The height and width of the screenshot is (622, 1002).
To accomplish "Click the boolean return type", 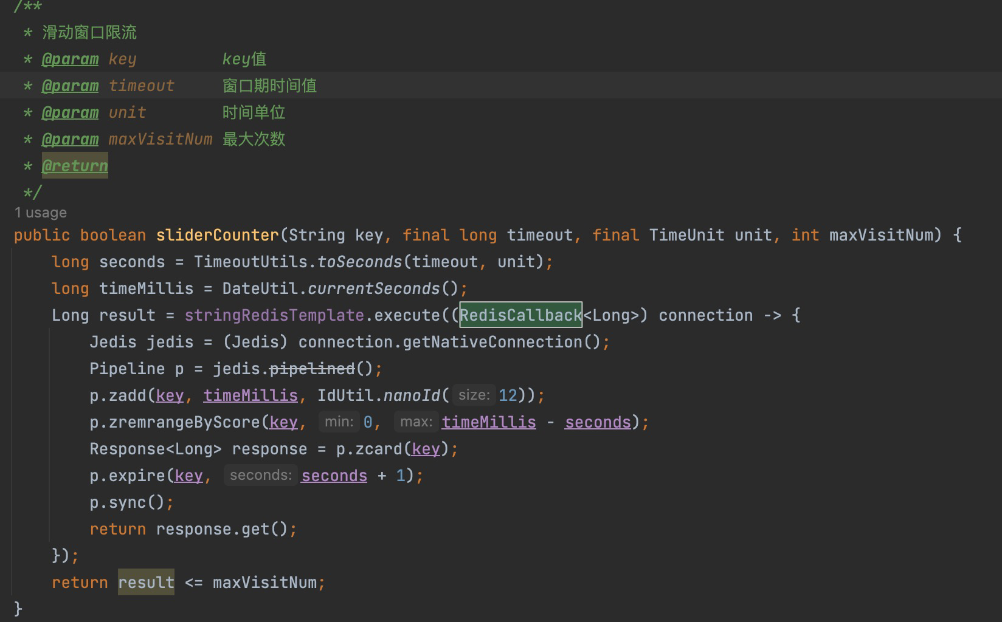I will pos(113,235).
